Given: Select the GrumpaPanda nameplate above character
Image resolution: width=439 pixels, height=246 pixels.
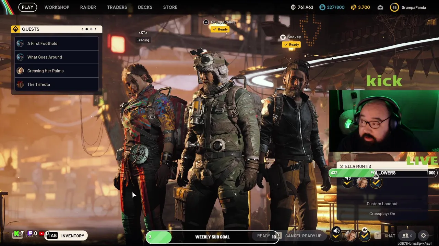Looking at the screenshot, I should pos(223,22).
